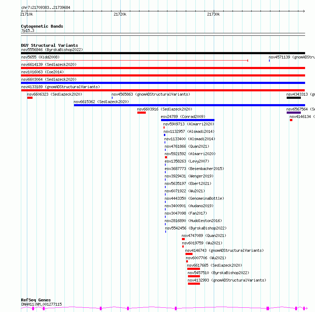Select nsv4146134 variant label
Viewport: 315px width, 312px height.
point(302,117)
